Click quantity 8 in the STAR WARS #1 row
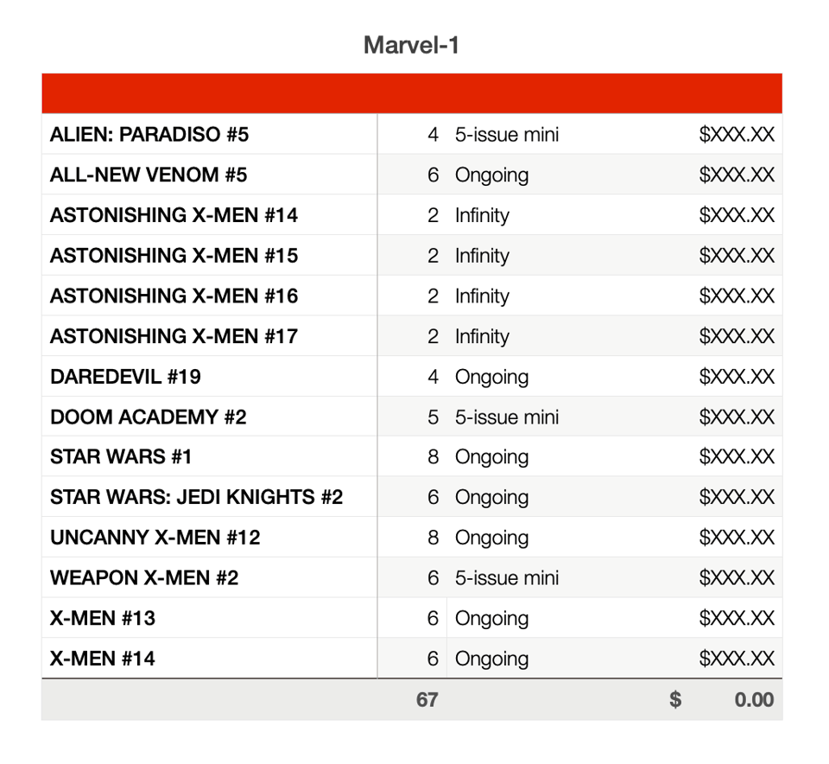Screen dimensions: 829x764 point(433,457)
